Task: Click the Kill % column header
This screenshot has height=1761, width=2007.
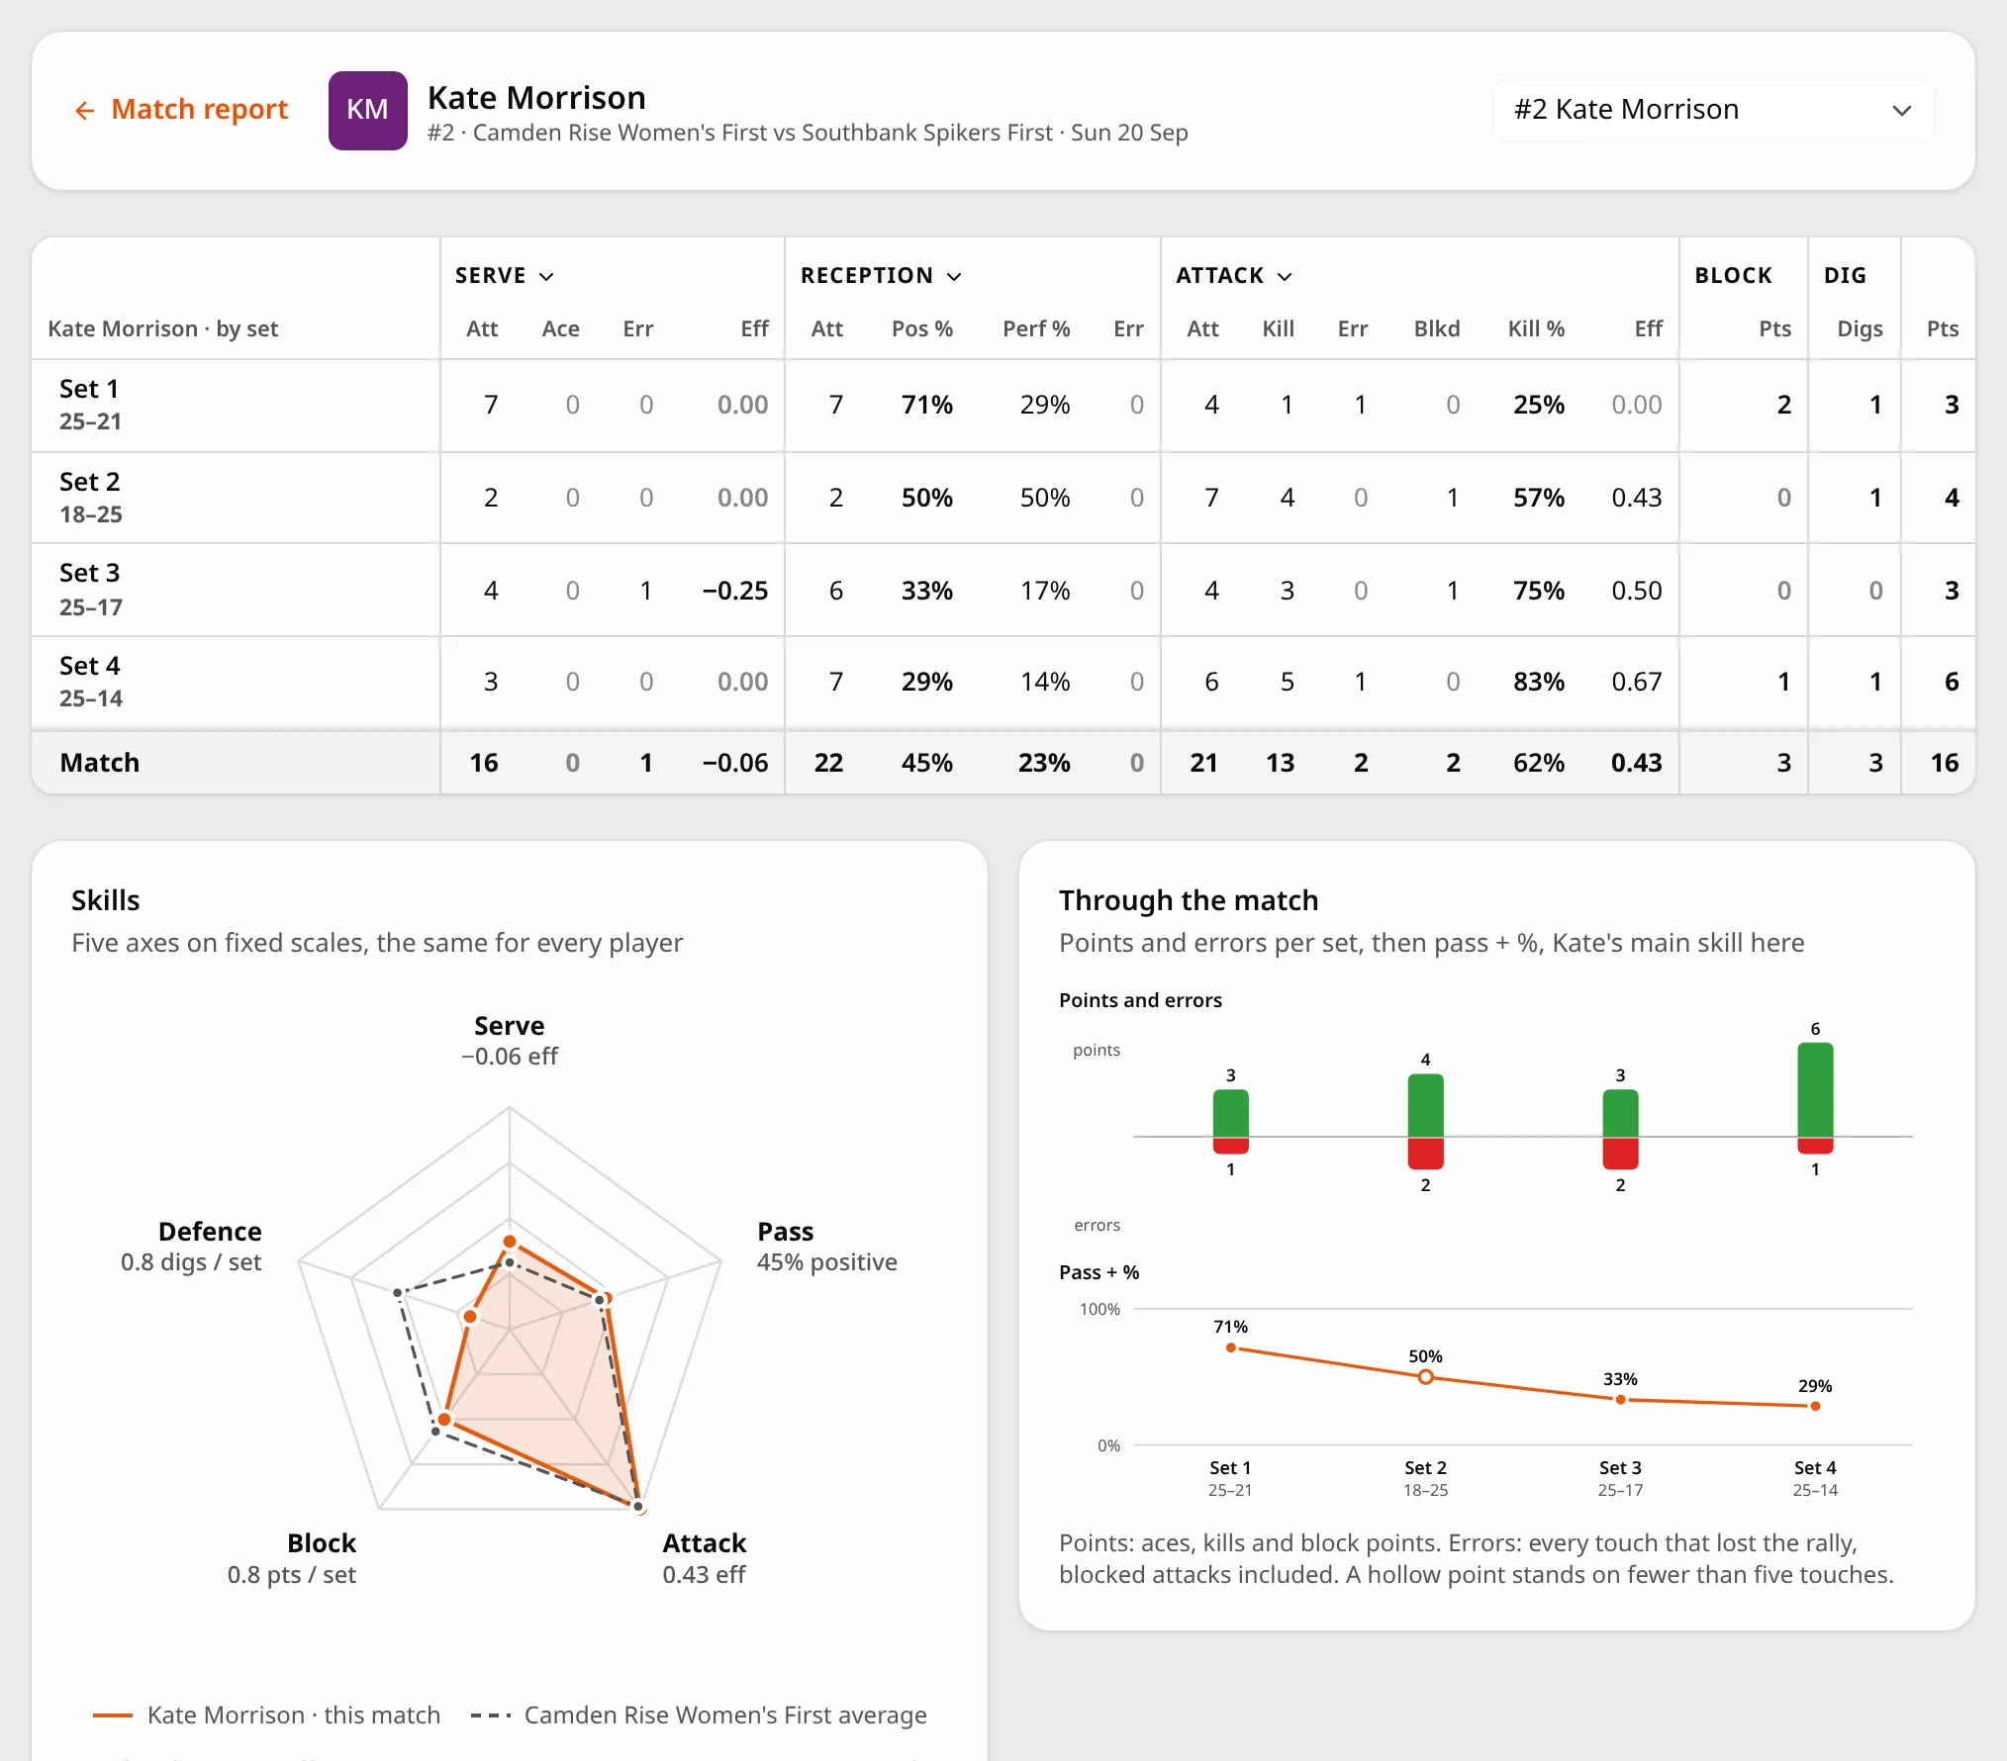Action: point(1536,329)
